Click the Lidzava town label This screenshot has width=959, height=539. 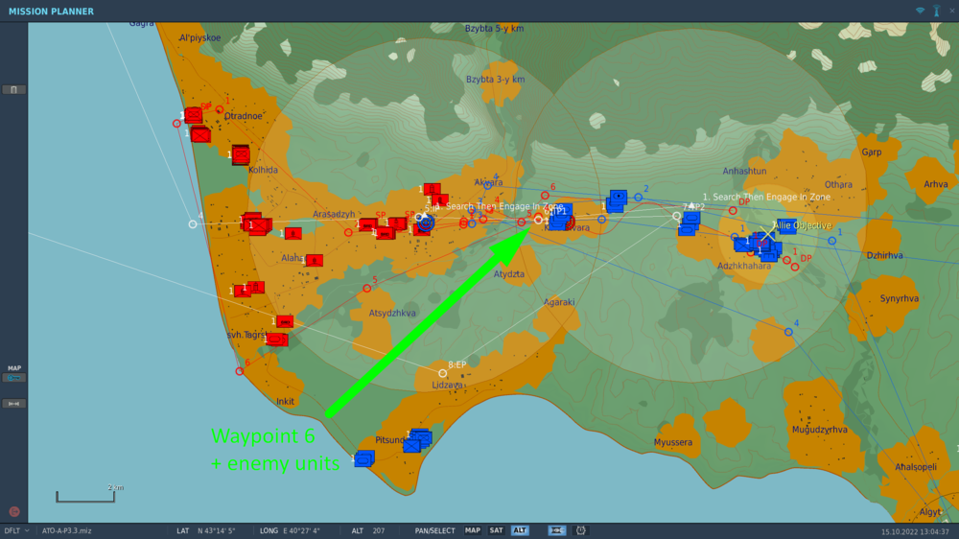coord(447,385)
